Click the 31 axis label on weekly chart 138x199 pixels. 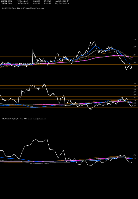(x=134, y=92)
